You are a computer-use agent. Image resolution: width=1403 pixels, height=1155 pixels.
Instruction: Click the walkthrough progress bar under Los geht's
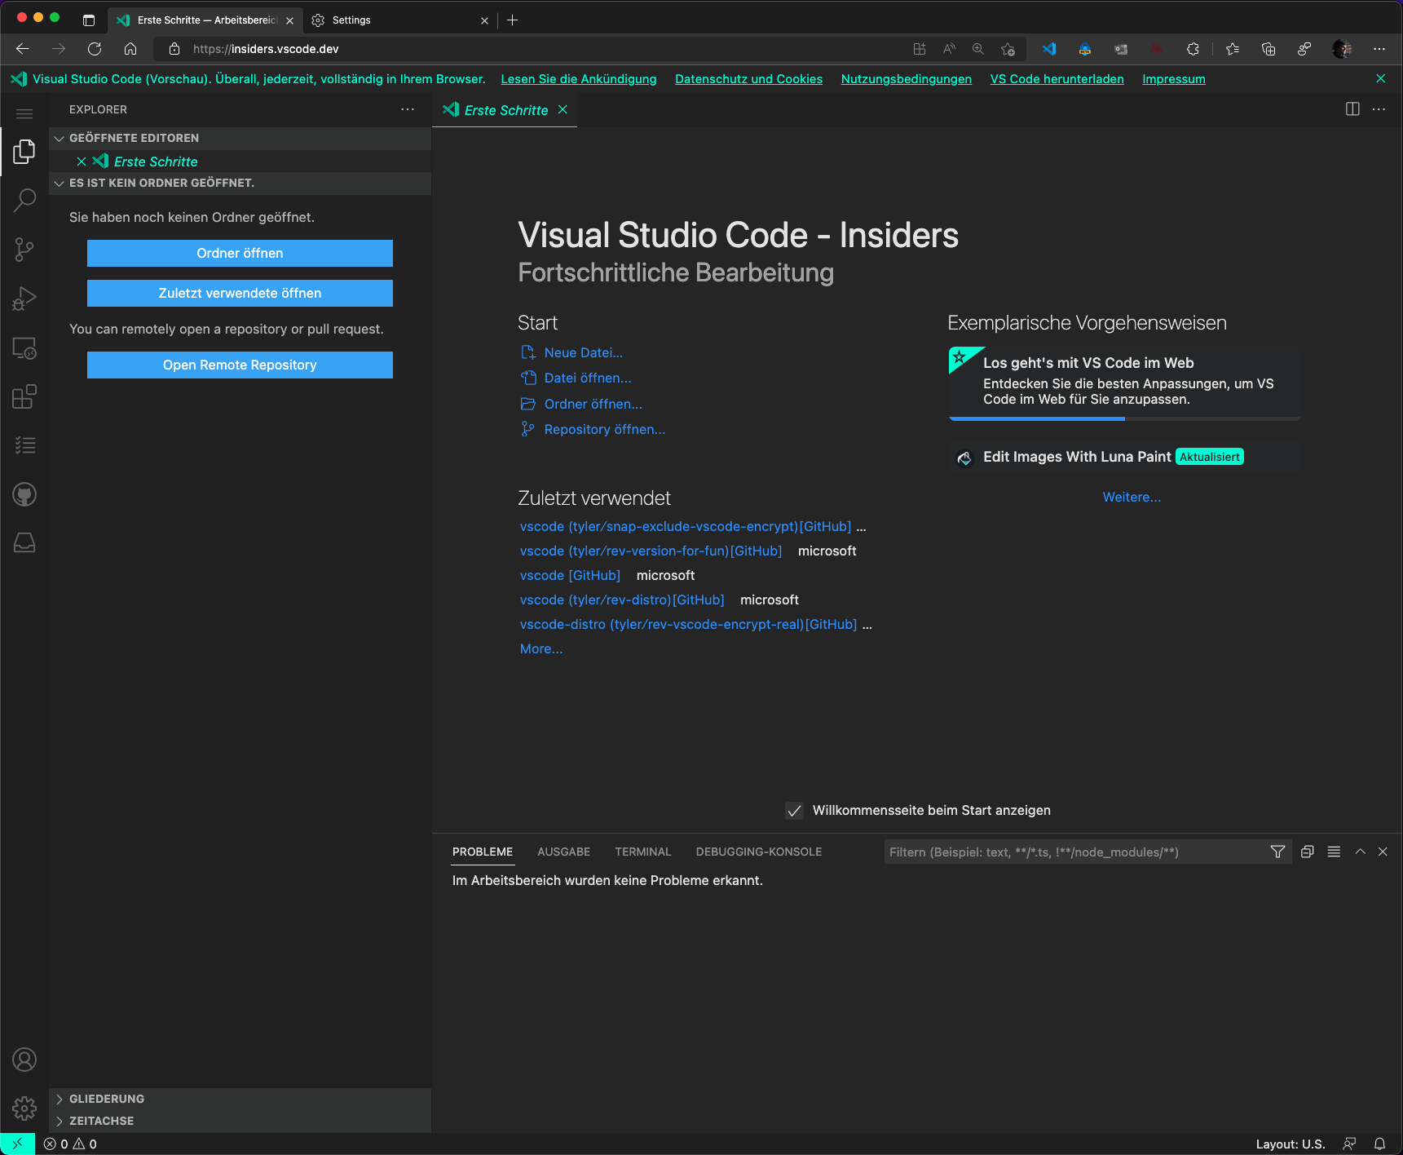click(x=1036, y=418)
